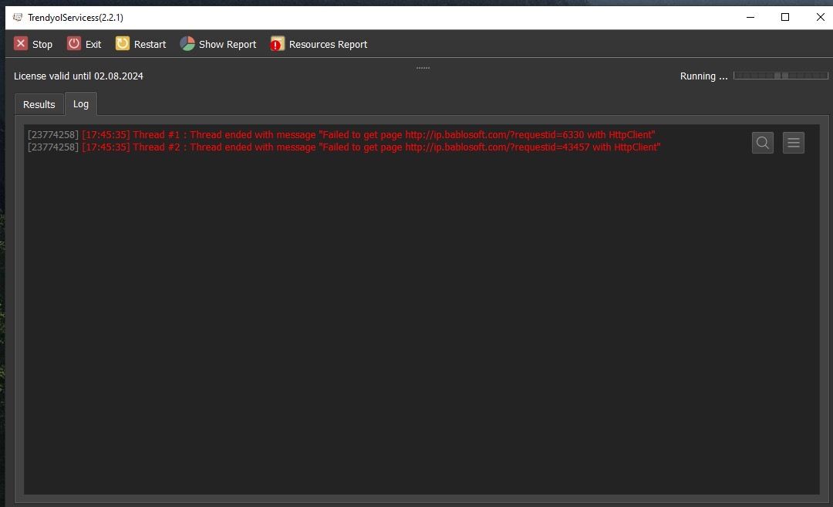This screenshot has width=833, height=507.
Task: Click the TrendyolServicess app icon in title bar
Action: pos(18,17)
